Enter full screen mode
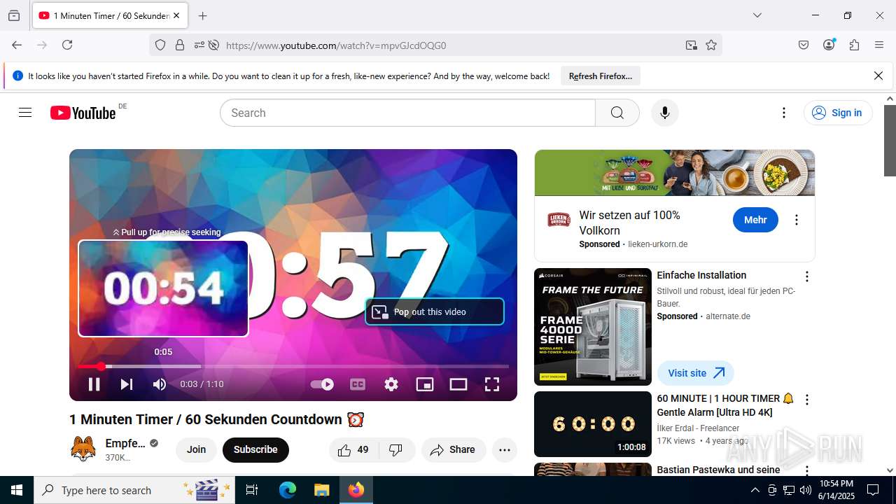The image size is (896, 504). [492, 384]
